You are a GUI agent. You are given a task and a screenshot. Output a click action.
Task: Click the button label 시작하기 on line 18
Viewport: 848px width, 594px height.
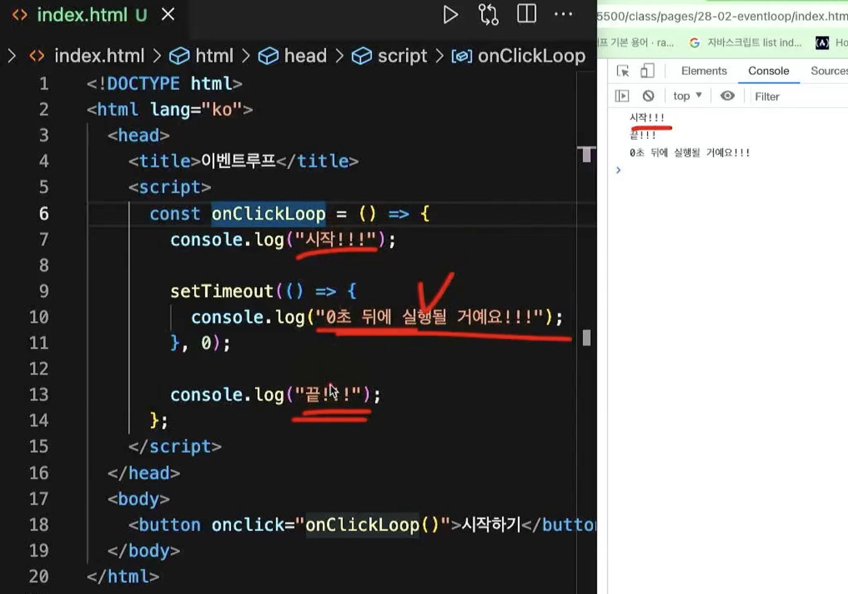point(491,524)
